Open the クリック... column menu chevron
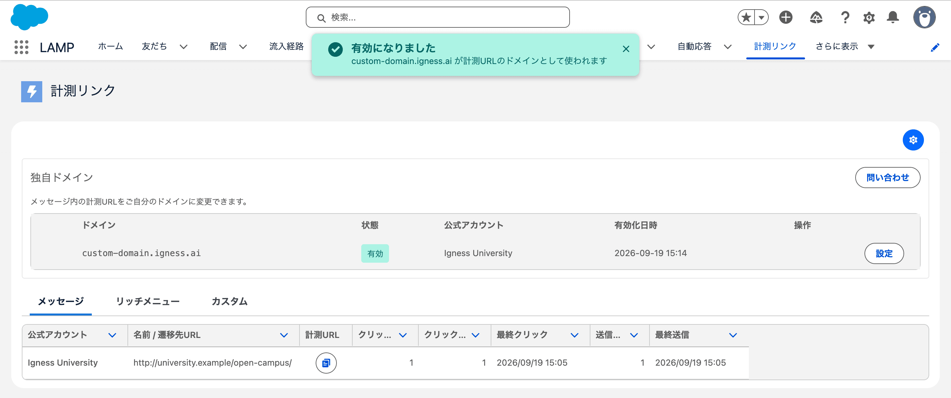 click(x=475, y=335)
